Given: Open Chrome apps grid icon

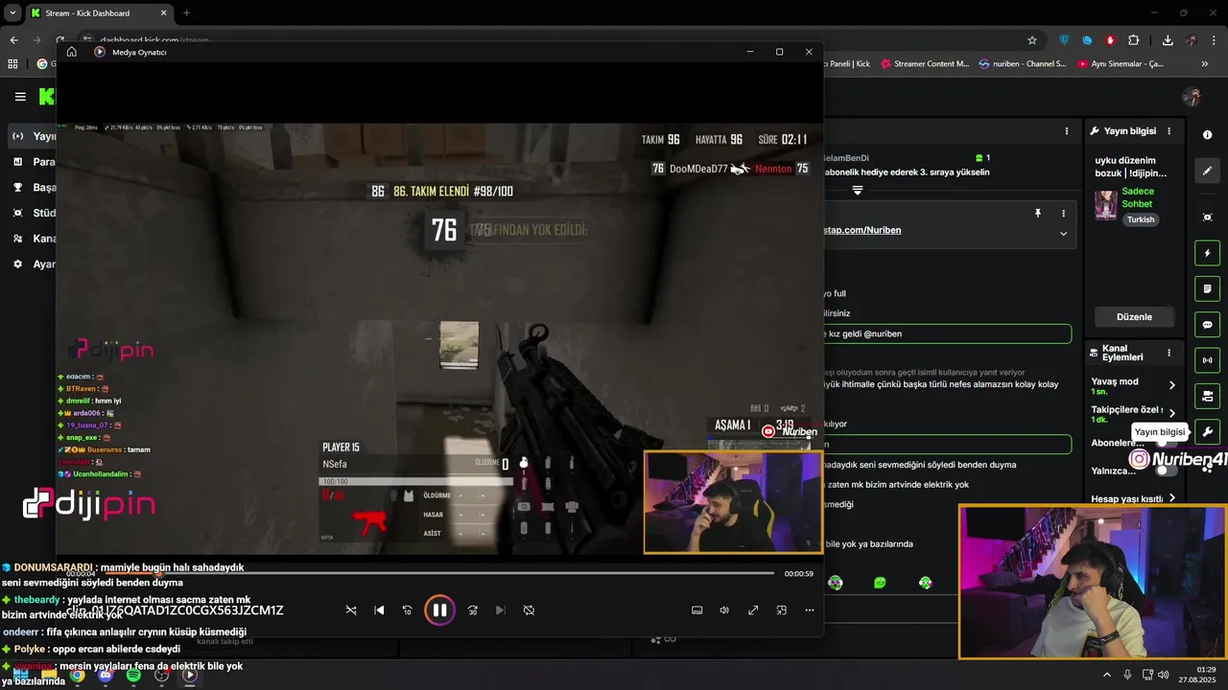Looking at the screenshot, I should pos(12,64).
